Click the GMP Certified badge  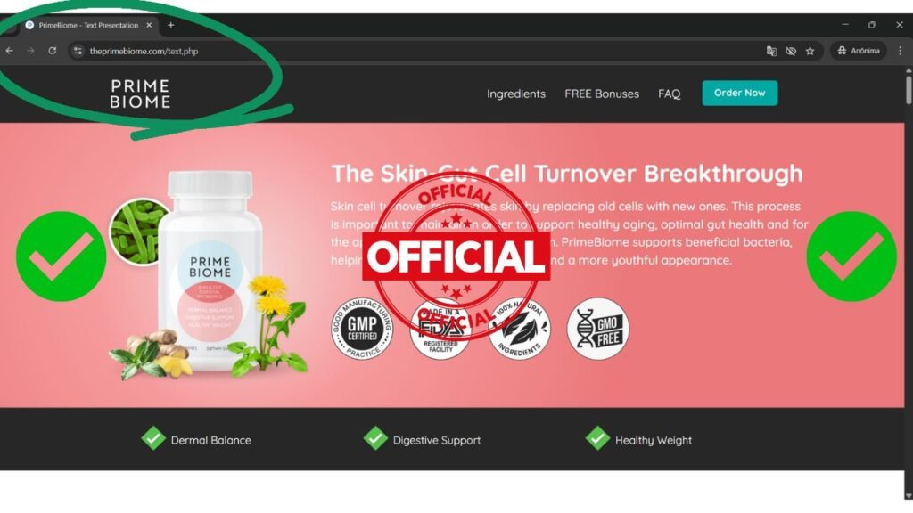[x=362, y=329]
